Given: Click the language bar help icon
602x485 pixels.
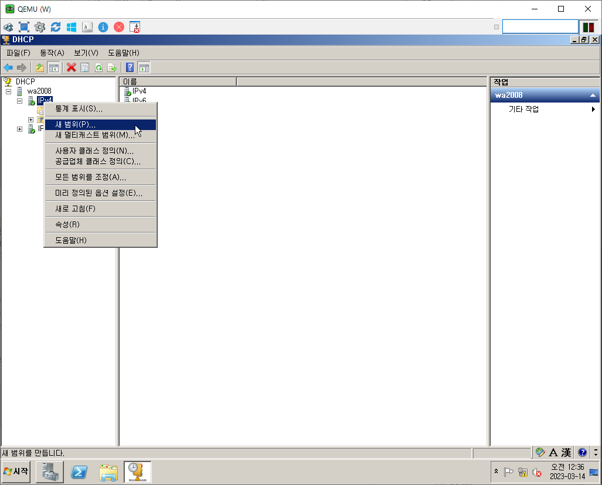Looking at the screenshot, I should (583, 453).
